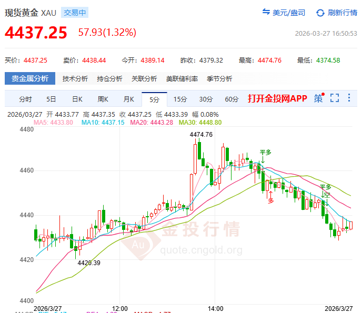Select the 贵金属分析 tab

[x=30, y=78]
